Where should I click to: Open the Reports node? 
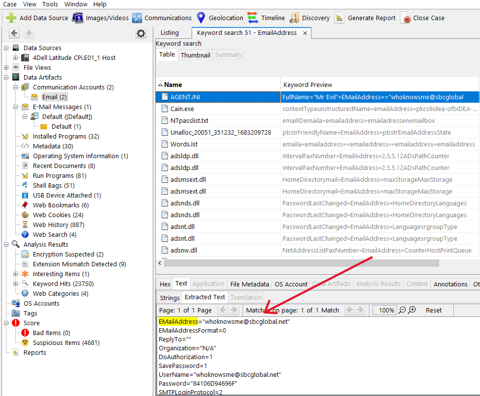34,352
